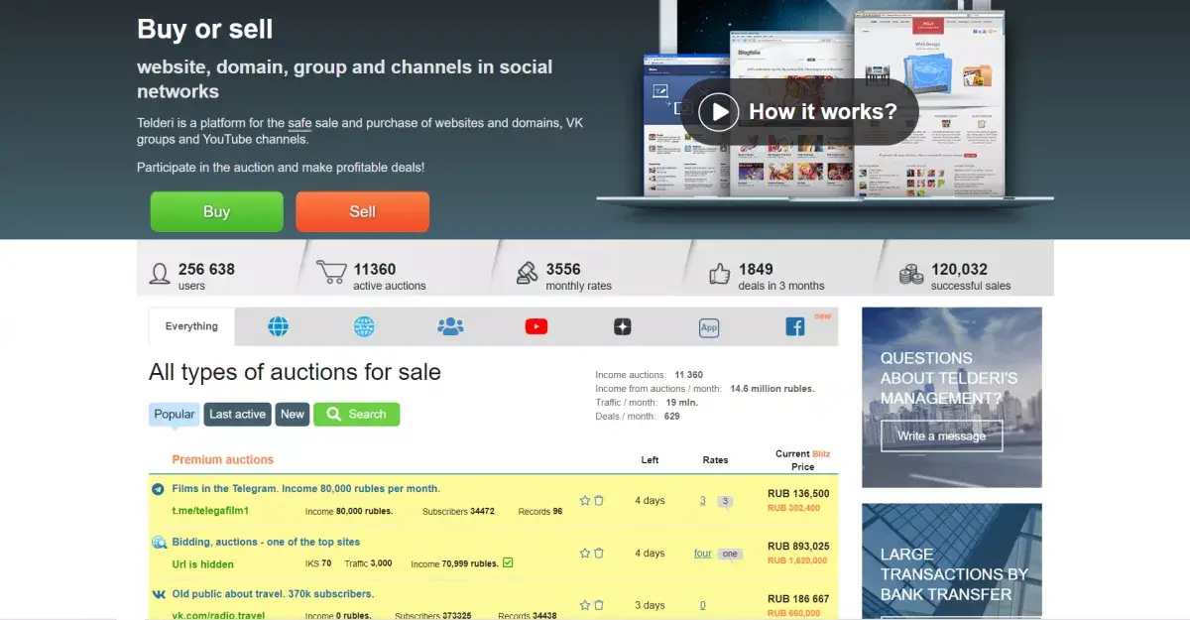Select the App category tab

click(x=709, y=327)
